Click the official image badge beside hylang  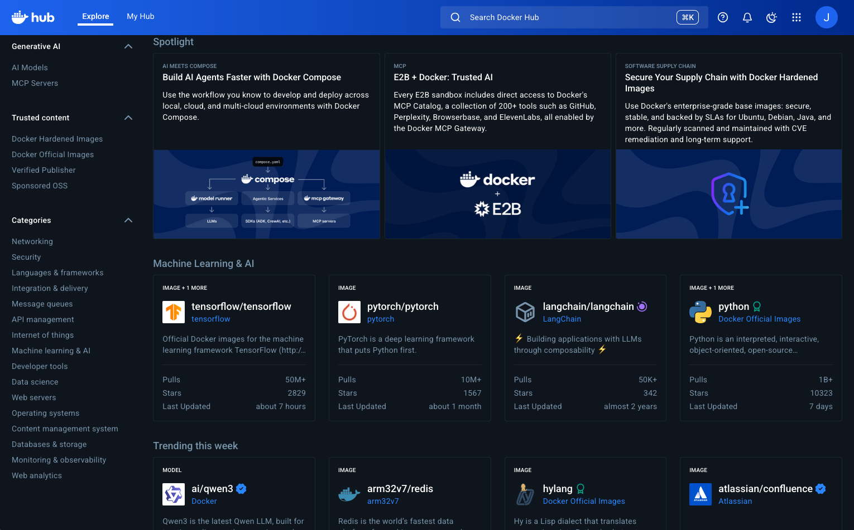580,488
